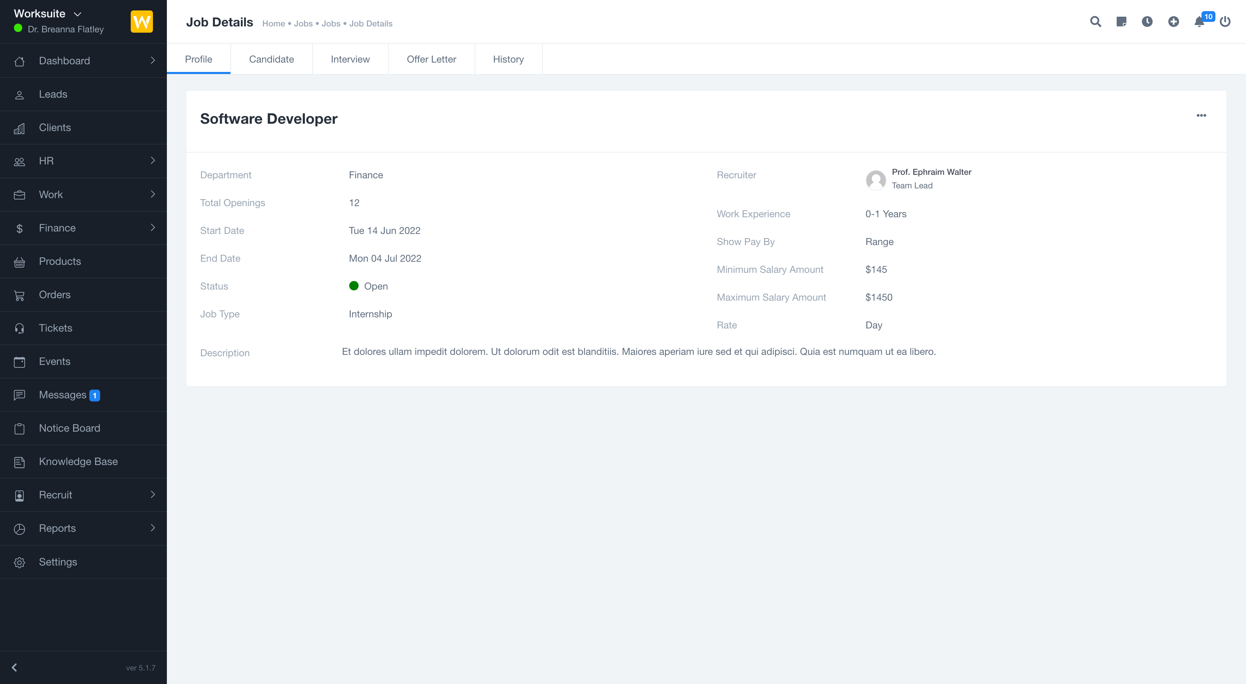
Task: Click Home in the breadcrumb
Action: click(273, 24)
